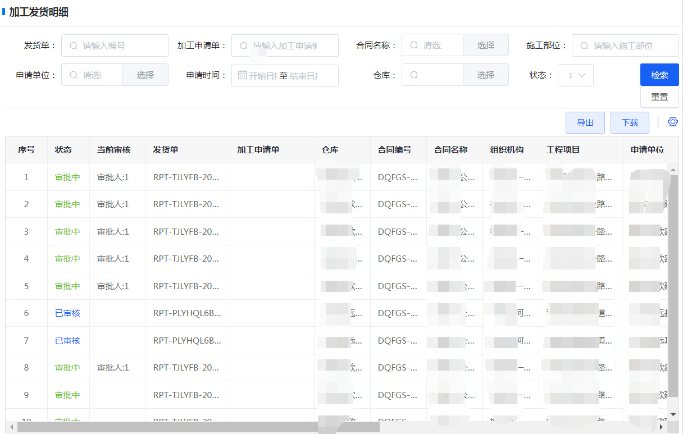
Task: Click the vertical scrollbar down arrow
Action: click(673, 415)
